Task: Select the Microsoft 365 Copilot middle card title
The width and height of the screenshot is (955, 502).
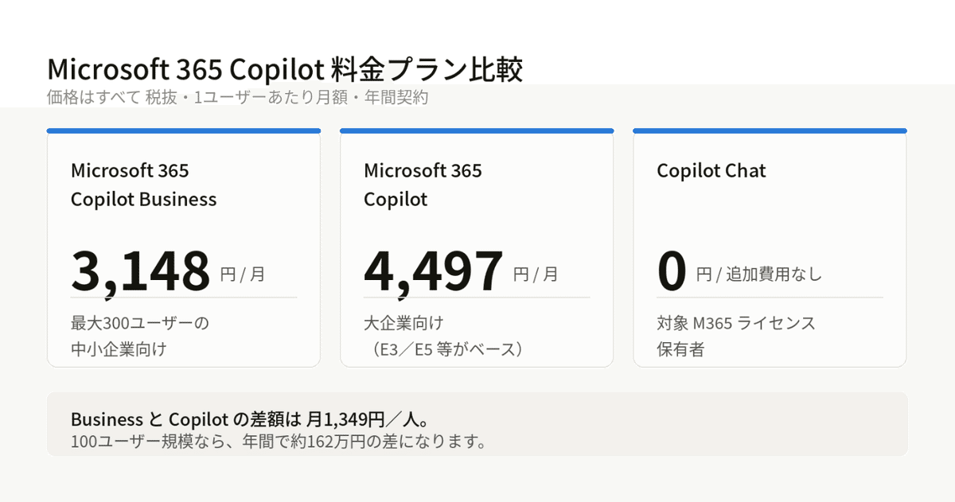Action: tap(423, 185)
